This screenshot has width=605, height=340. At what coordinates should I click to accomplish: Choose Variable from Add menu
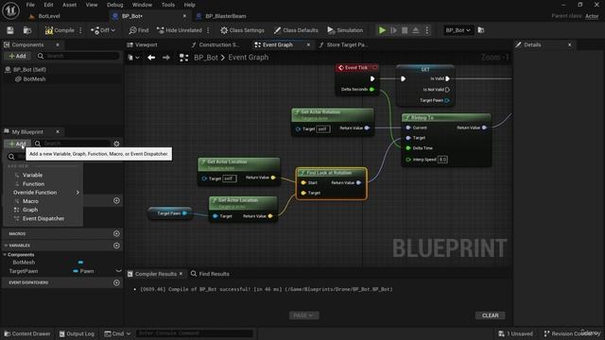(x=32, y=175)
